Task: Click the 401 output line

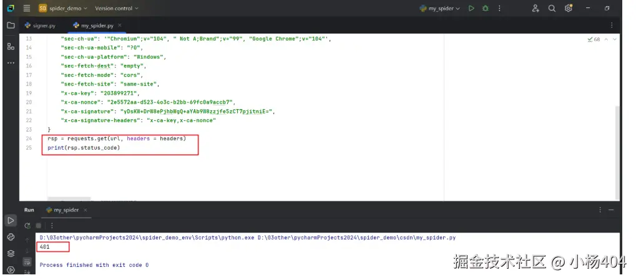Action: (44, 247)
